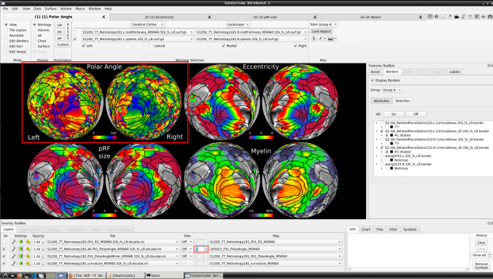493x279 pixels.
Task: Open the Cerebral Cortex structure dropdown
Action: (148, 24)
